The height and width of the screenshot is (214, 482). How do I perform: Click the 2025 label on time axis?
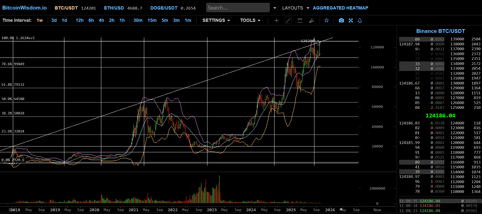click(x=291, y=210)
